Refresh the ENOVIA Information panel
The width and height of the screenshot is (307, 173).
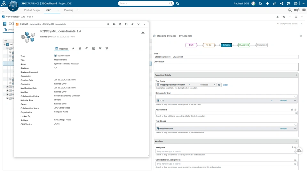126,24
